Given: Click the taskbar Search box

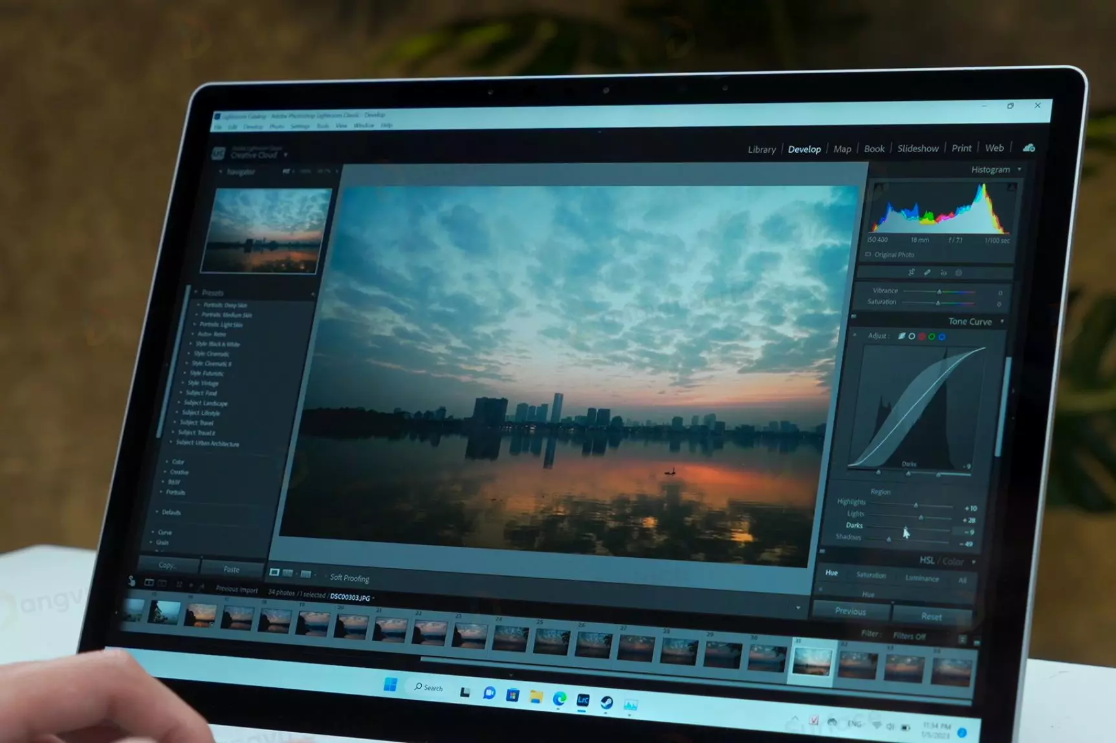Looking at the screenshot, I should [428, 687].
